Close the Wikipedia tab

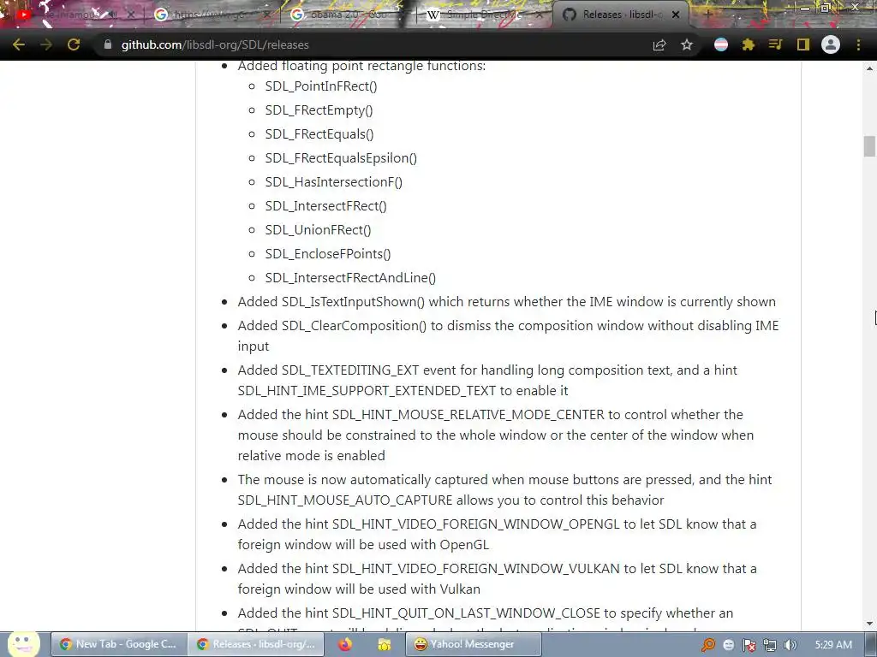pyautogui.click(x=540, y=15)
